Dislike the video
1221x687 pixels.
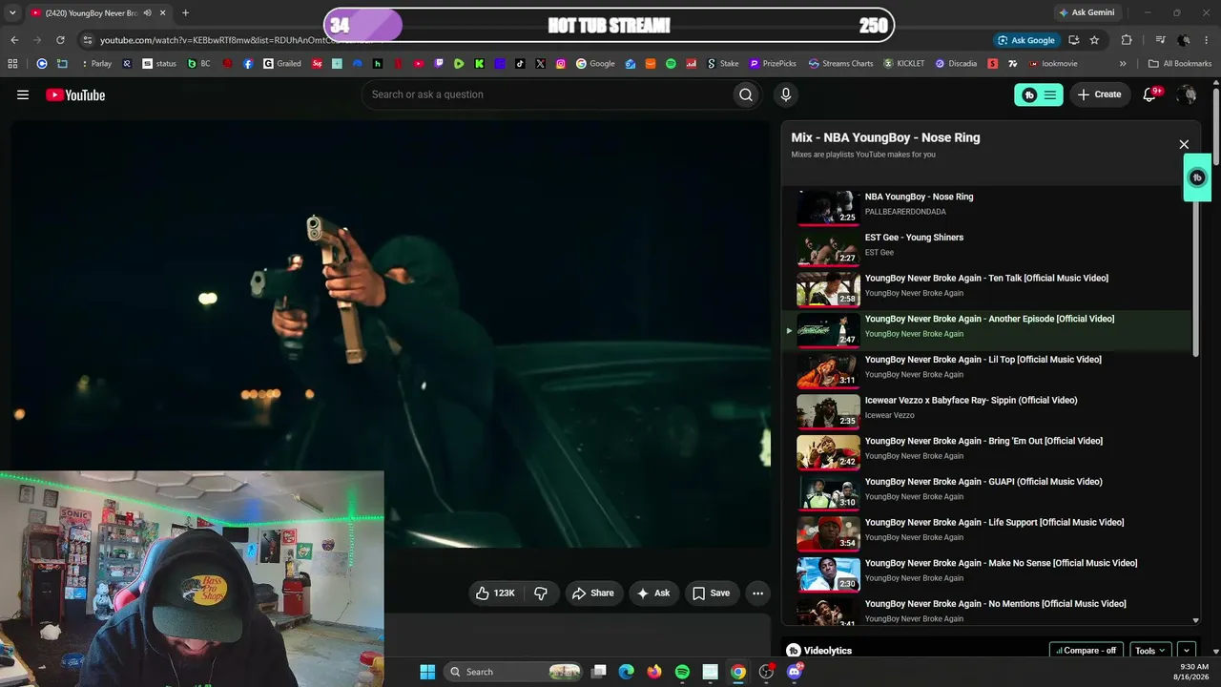tap(541, 593)
